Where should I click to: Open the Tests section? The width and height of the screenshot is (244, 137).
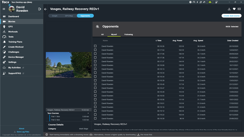(x=22, y=37)
